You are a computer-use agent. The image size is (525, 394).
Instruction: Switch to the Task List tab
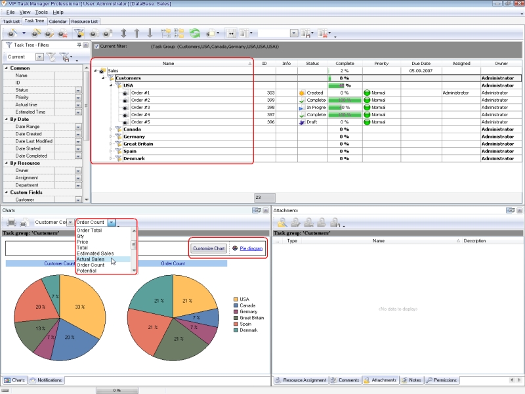click(x=11, y=22)
